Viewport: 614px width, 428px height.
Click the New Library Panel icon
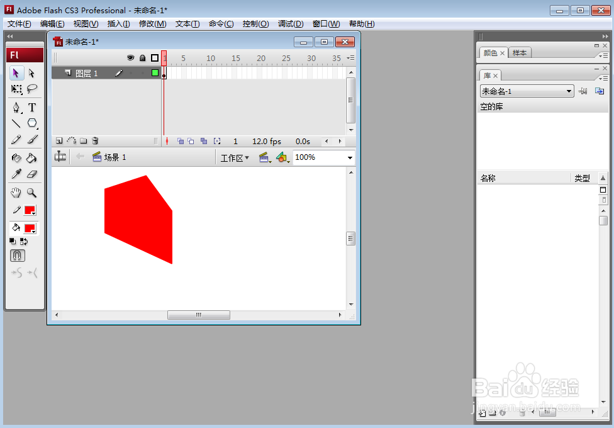pyautogui.click(x=600, y=91)
